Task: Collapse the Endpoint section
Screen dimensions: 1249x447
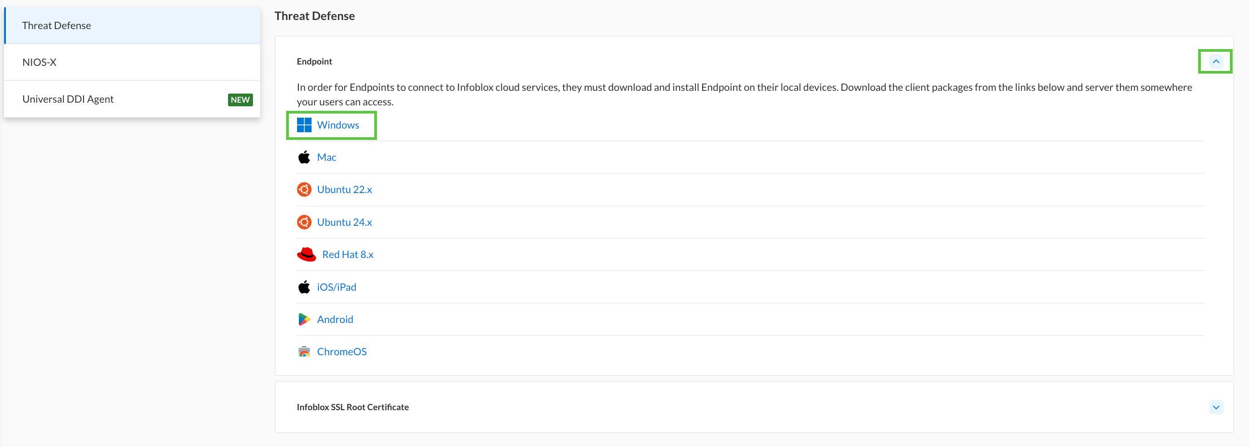Action: click(1215, 62)
